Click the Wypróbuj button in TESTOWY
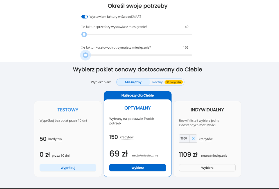The width and height of the screenshot is (279, 189). 68,168
